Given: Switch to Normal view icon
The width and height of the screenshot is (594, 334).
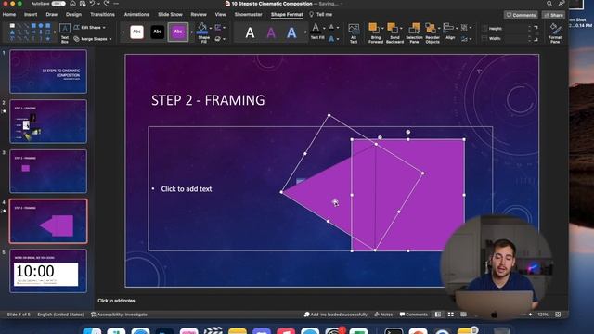Looking at the screenshot, I should coord(438,315).
